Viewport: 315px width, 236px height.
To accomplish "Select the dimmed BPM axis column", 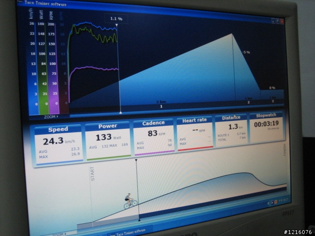I will click(x=63, y=62).
